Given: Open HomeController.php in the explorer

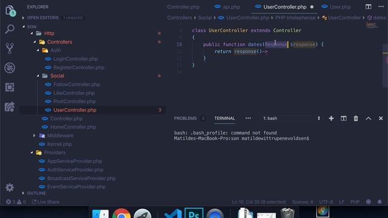Looking at the screenshot, I should [73, 127].
